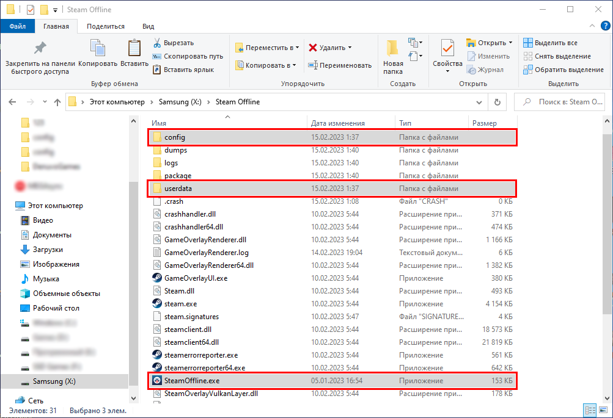Invert selection with Обратить выделение
Screen dimensions: 613x418
click(x=563, y=70)
